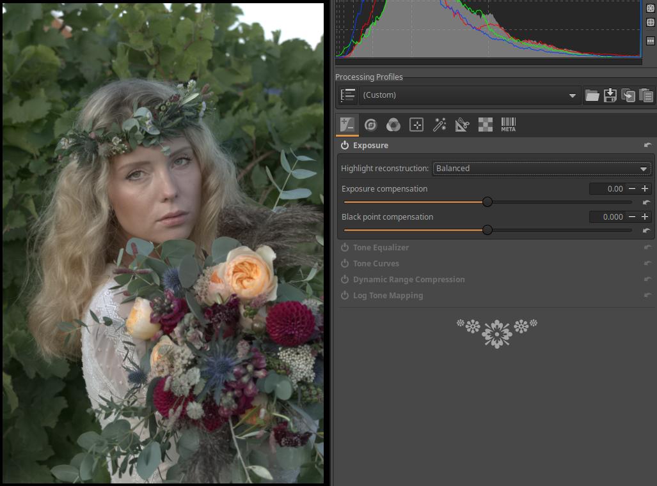Open the Transform tab with scissors icon
Viewport: 657px width, 486px height.
[462, 125]
